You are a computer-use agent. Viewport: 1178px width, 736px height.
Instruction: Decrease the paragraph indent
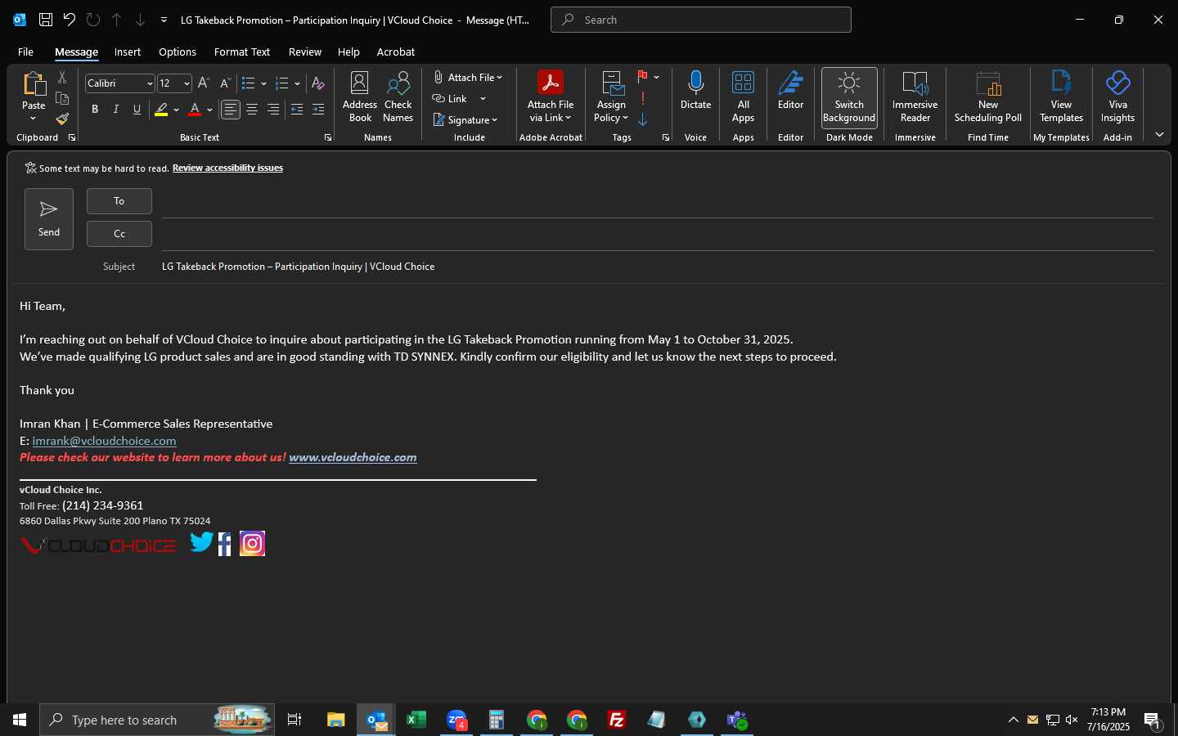coord(297,110)
